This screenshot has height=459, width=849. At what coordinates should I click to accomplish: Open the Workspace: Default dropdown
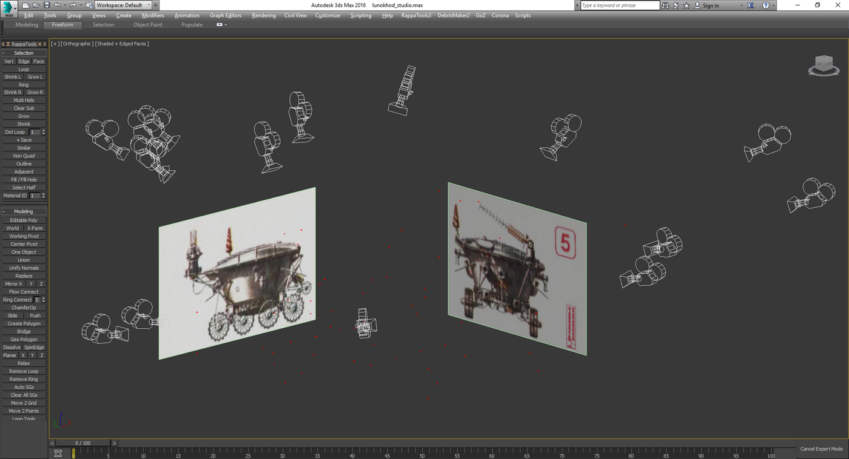coord(123,5)
